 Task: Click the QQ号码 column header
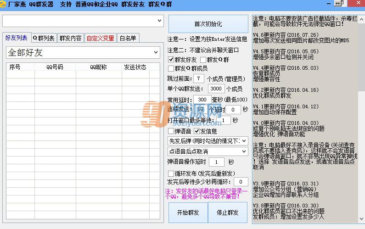click(55, 67)
